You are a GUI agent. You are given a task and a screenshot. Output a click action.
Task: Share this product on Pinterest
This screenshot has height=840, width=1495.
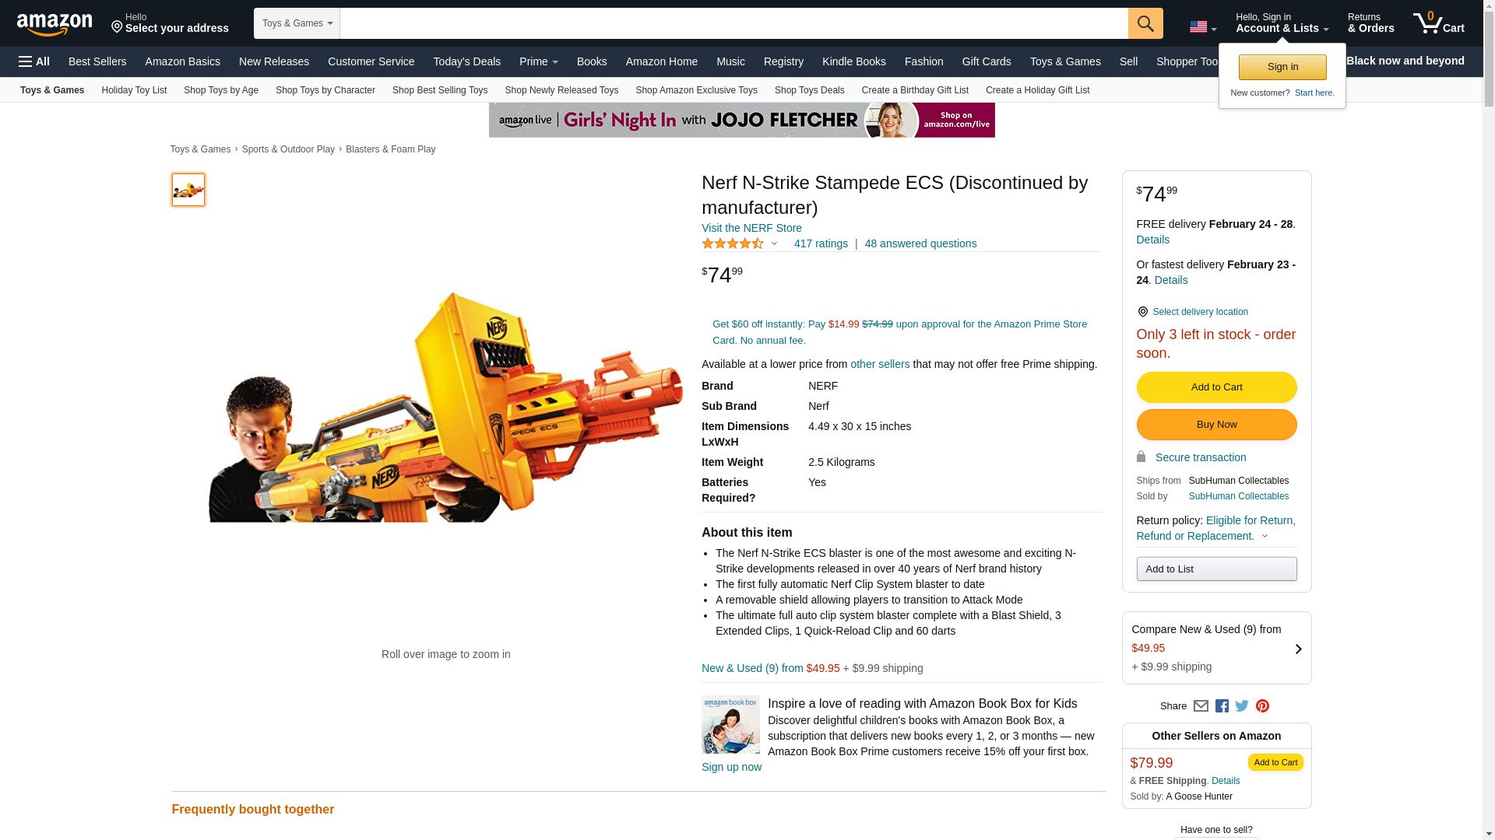(x=1262, y=705)
